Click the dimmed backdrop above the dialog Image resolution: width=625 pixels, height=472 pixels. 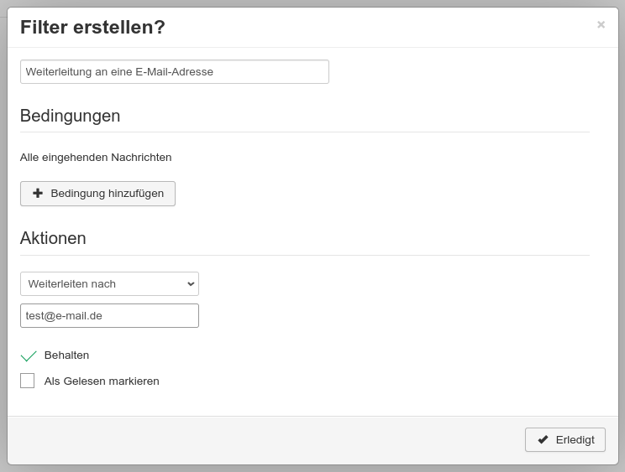pyautogui.click(x=312, y=3)
